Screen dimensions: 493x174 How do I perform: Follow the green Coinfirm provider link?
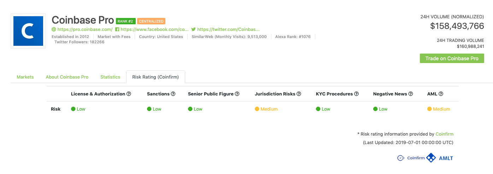[x=445, y=134]
